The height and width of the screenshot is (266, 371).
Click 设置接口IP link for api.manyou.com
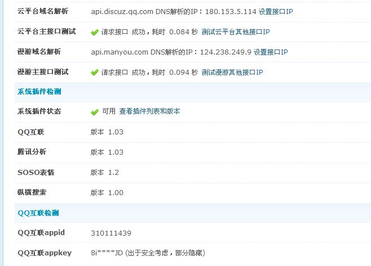(x=271, y=52)
